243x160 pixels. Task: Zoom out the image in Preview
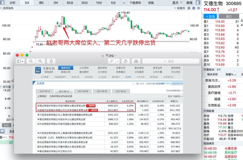(x=31, y=61)
